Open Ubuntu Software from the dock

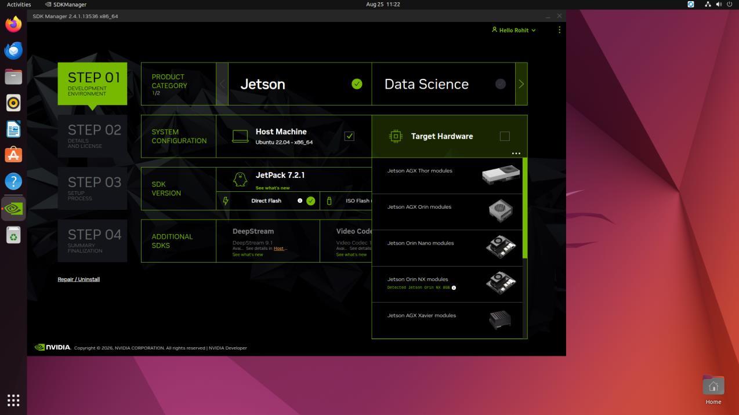click(13, 155)
